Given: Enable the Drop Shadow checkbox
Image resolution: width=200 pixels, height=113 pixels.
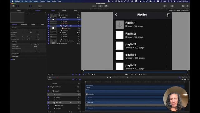Looking at the screenshot, I should pyautogui.click(x=12, y=54).
